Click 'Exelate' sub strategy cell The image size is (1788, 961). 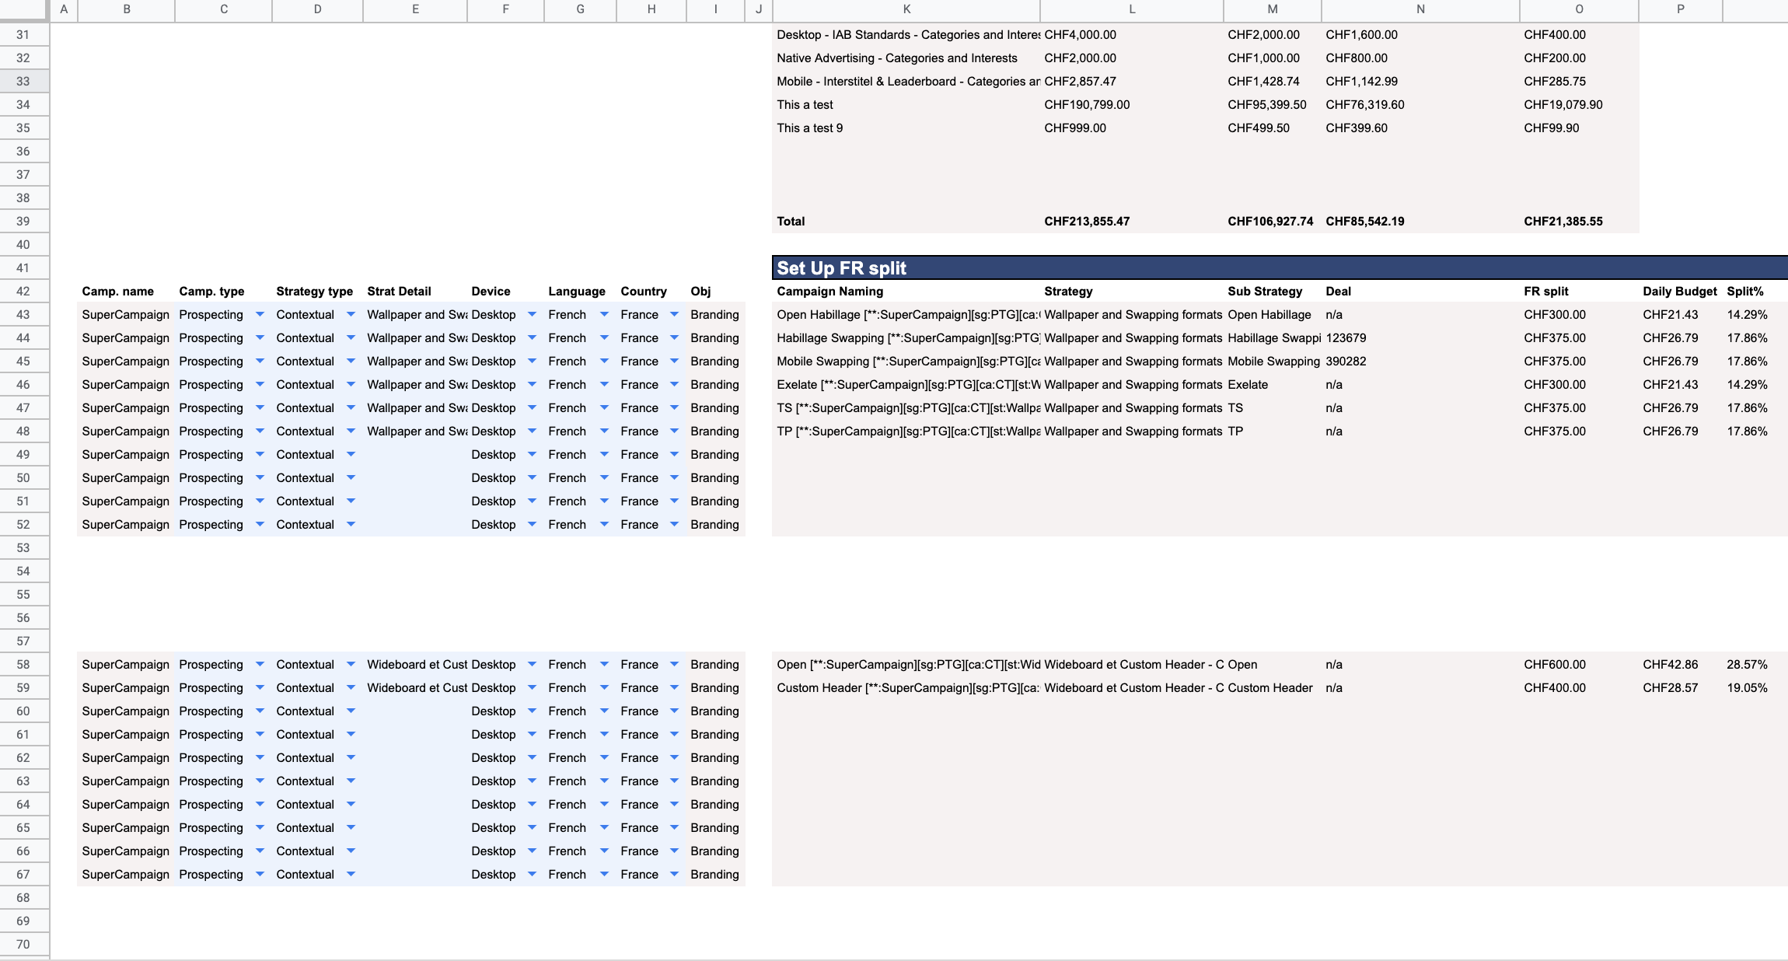[1273, 385]
